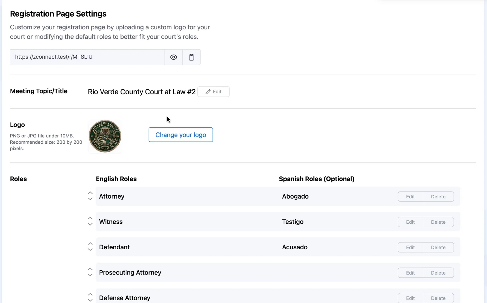Select the Defense Attorney role text

click(x=125, y=298)
